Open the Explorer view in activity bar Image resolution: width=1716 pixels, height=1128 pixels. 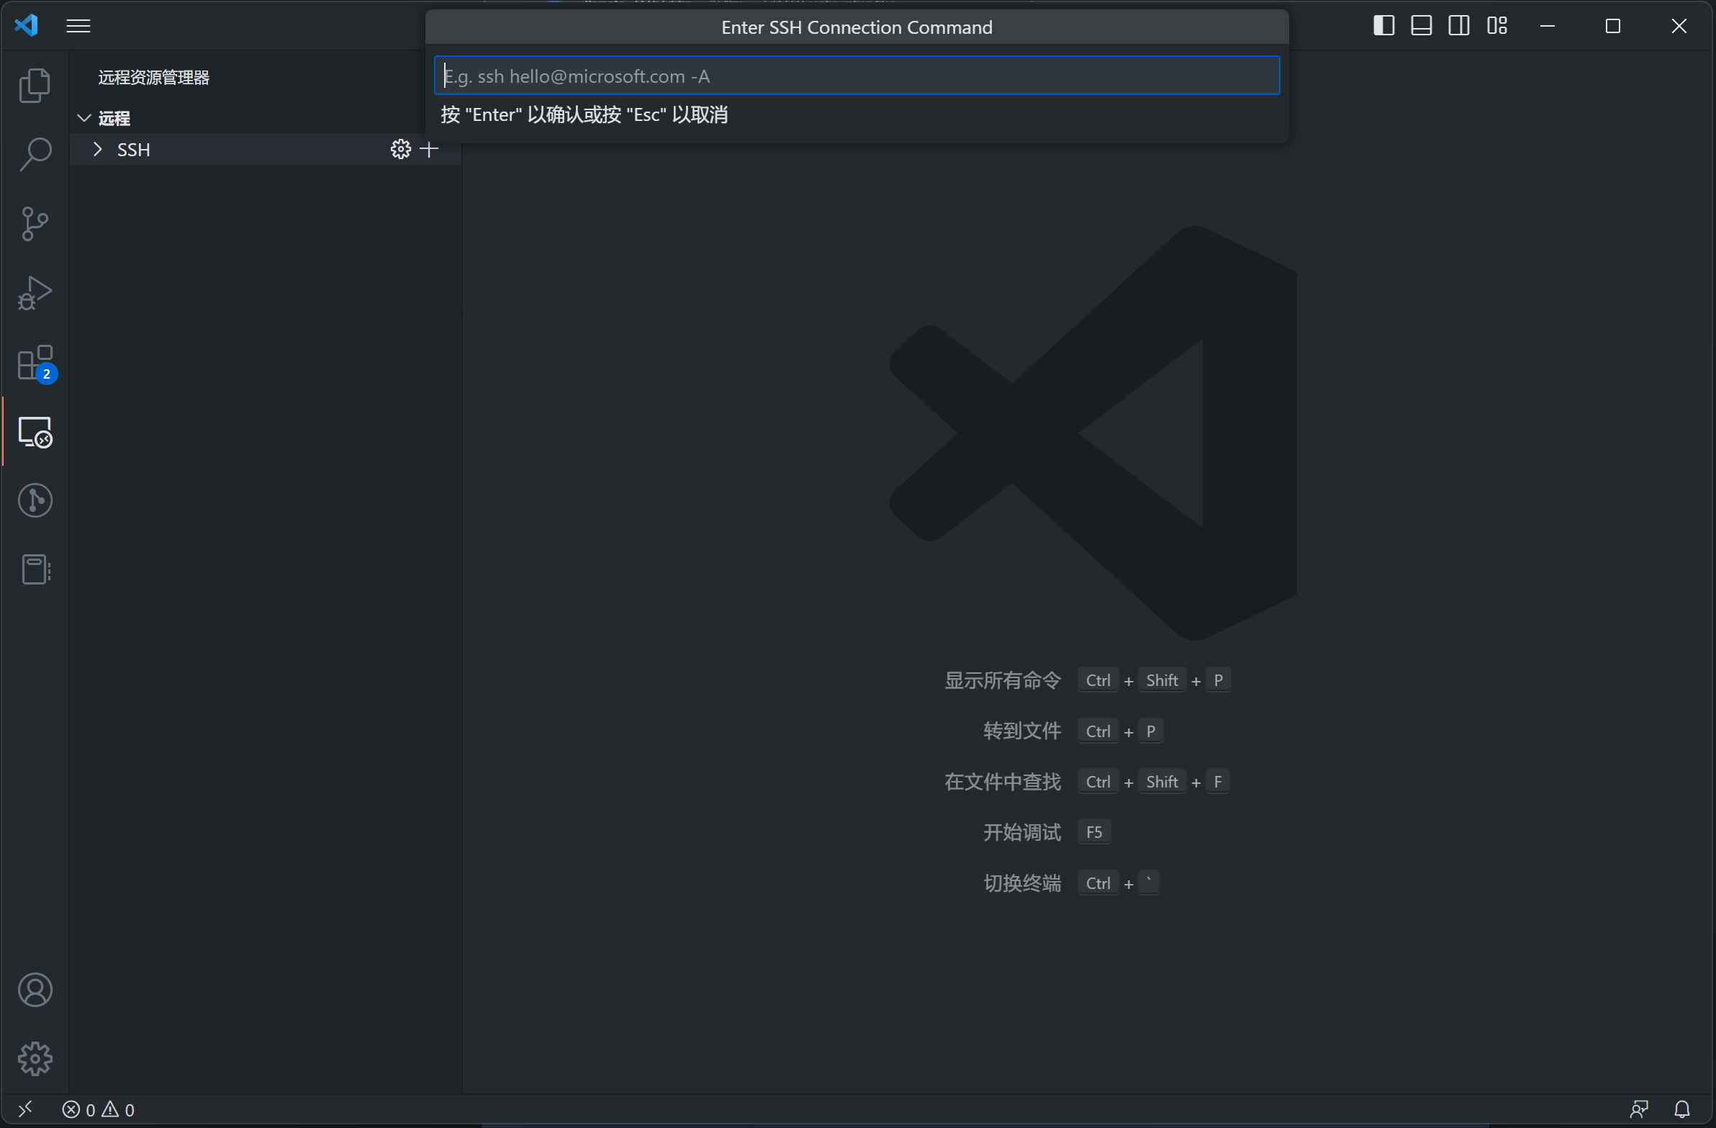pos(35,86)
